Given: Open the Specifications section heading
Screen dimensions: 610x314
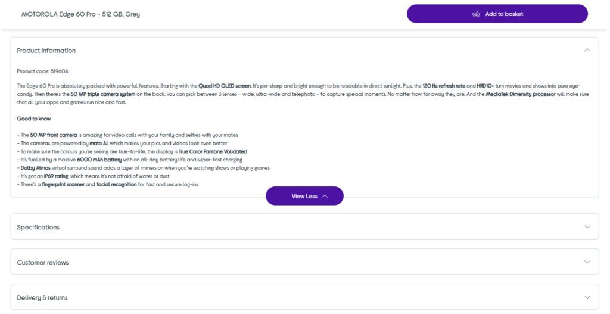Looking at the screenshot, I should [38, 228].
